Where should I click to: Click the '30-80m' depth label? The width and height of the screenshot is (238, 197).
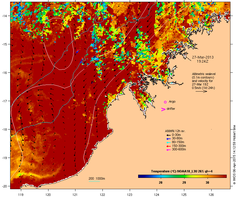point(177,138)
